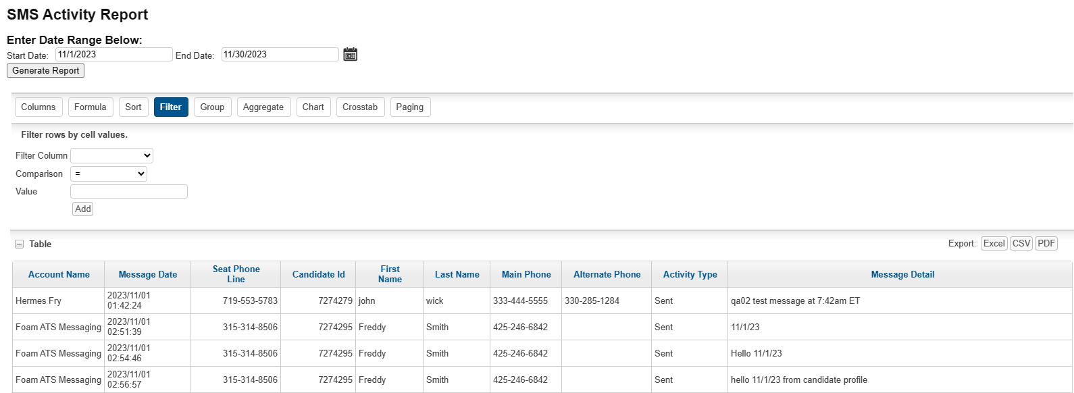Export the table to Excel
The height and width of the screenshot is (393, 1074).
(994, 244)
